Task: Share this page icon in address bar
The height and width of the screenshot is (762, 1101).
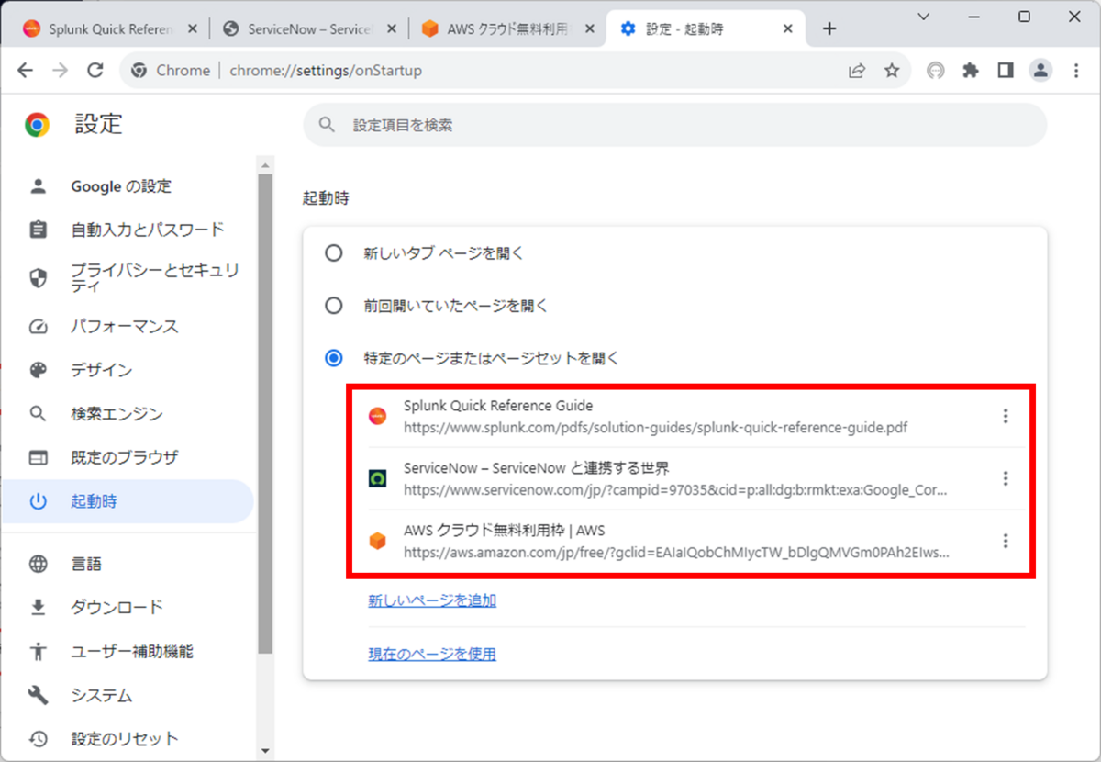Action: [x=857, y=71]
